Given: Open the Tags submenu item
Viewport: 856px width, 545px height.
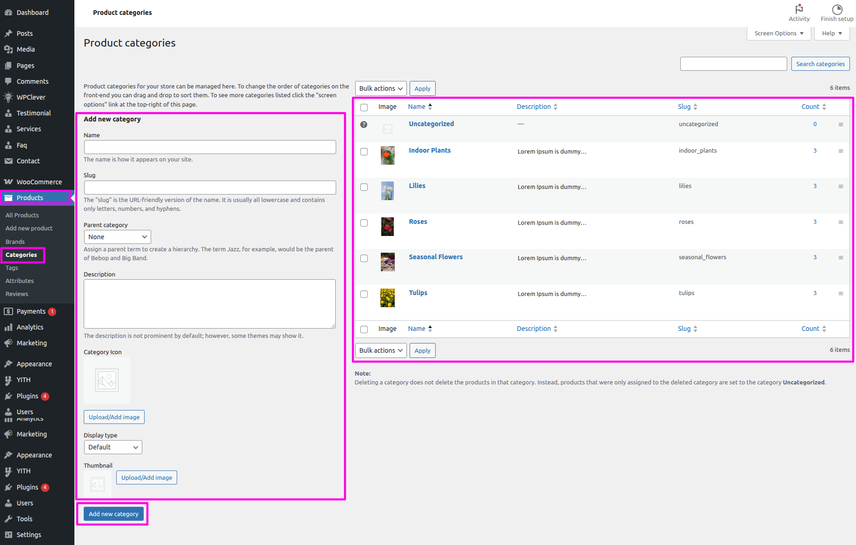Looking at the screenshot, I should pos(12,268).
